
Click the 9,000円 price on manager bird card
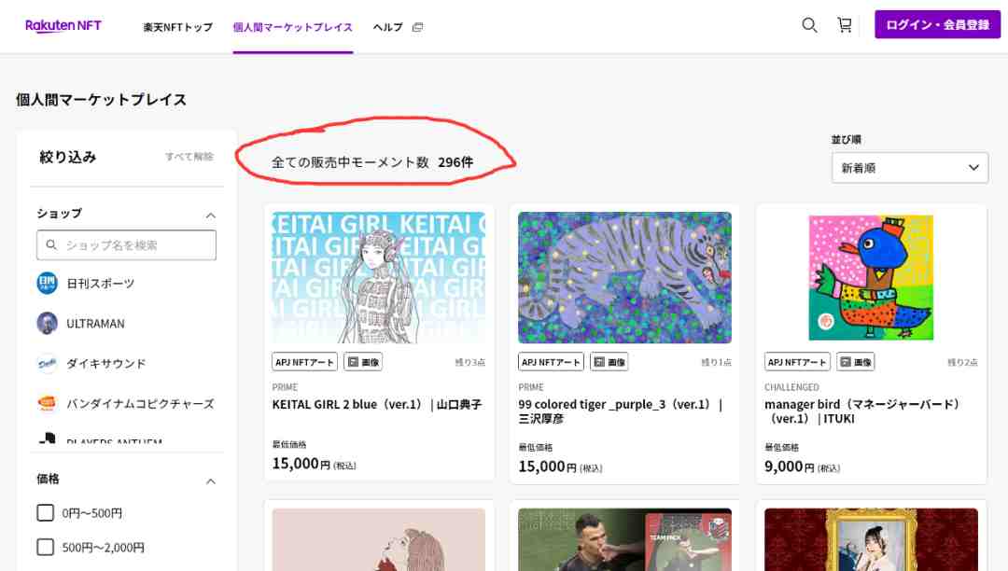click(x=803, y=467)
